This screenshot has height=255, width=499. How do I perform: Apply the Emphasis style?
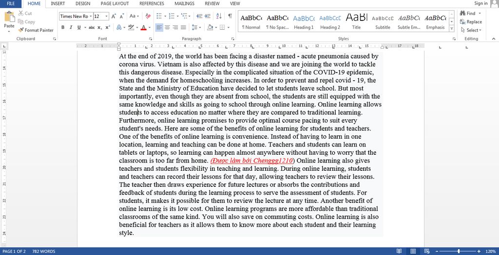tap(435, 21)
